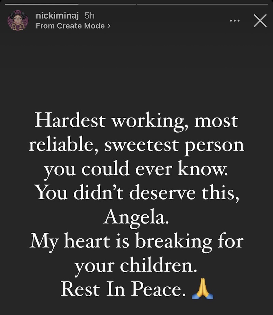Tap the "you could ever know." line
Image resolution: width=273 pixels, height=315 pixels.
coord(136,169)
